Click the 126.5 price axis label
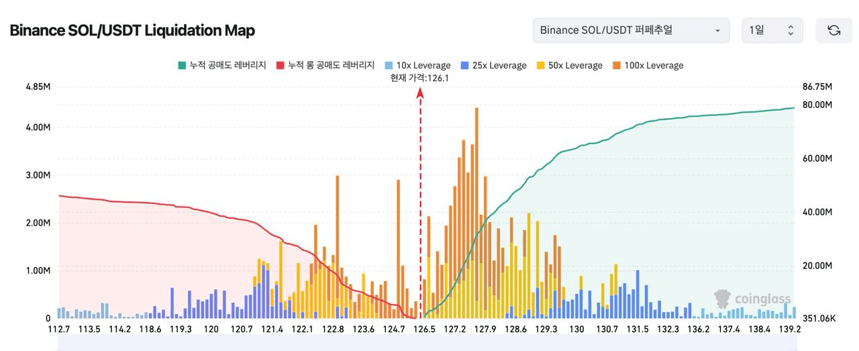This screenshot has height=351, width=859. tap(424, 329)
